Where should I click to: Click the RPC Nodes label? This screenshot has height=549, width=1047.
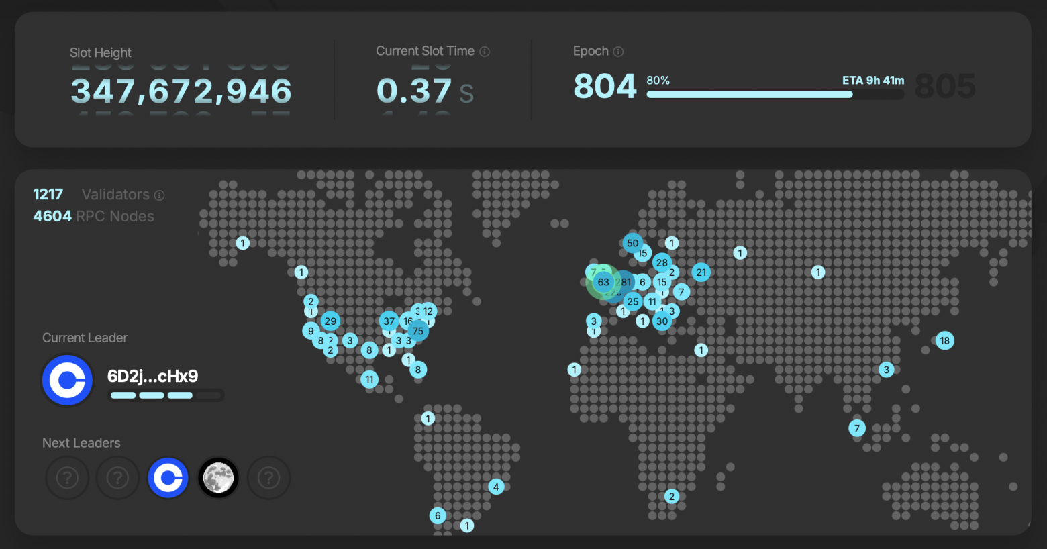tap(115, 216)
